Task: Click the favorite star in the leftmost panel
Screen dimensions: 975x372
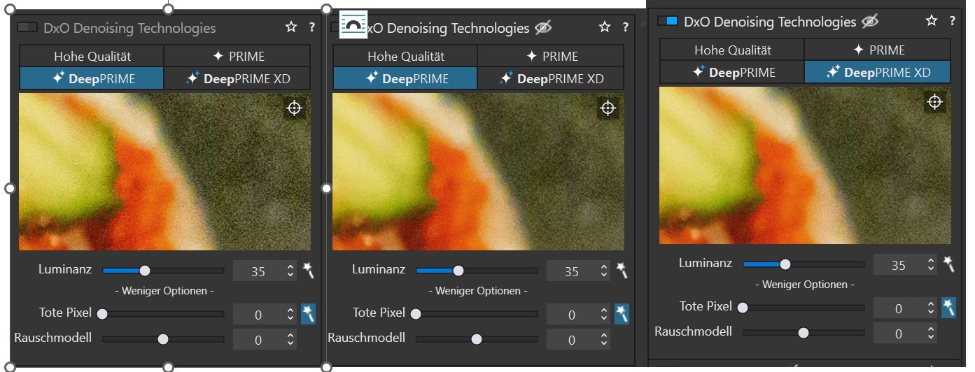Action: [291, 27]
